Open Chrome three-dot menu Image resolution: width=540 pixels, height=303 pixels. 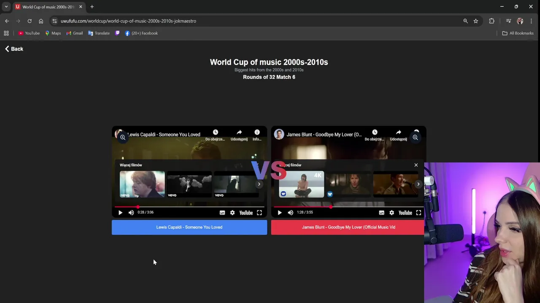click(x=531, y=21)
